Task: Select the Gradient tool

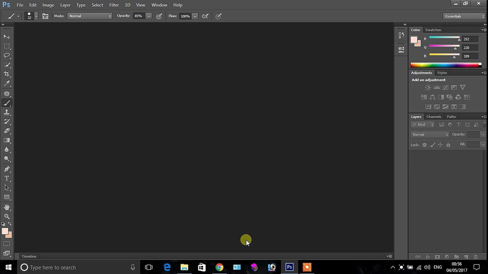Action: (7, 140)
